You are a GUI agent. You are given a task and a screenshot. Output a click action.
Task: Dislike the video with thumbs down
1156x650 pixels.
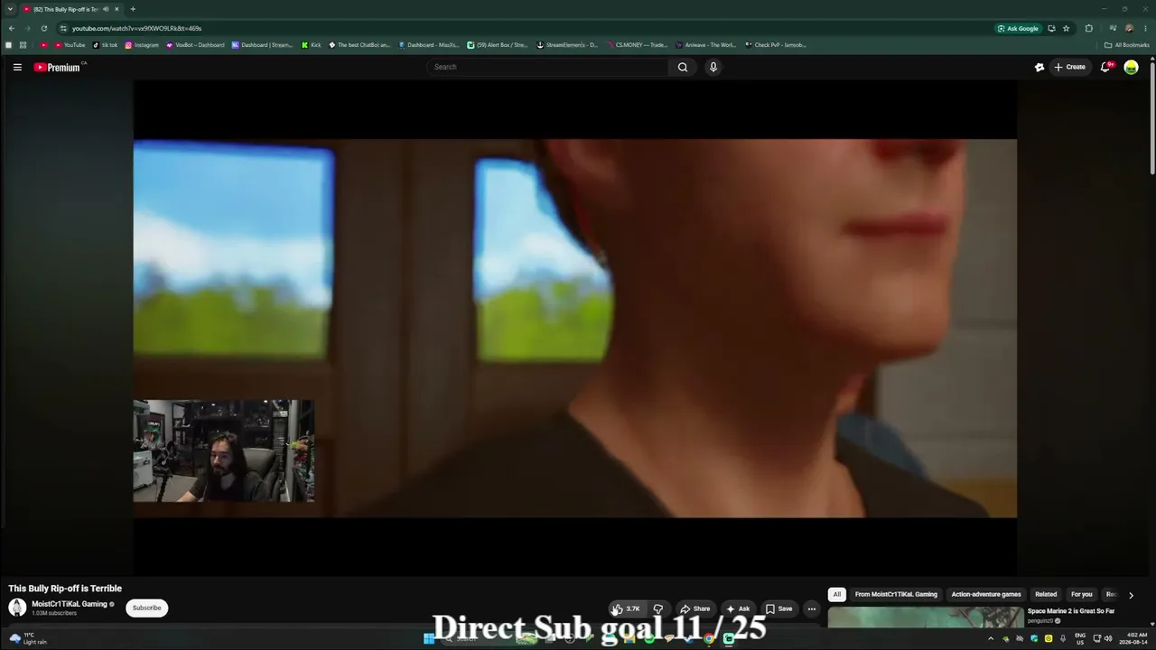(658, 608)
